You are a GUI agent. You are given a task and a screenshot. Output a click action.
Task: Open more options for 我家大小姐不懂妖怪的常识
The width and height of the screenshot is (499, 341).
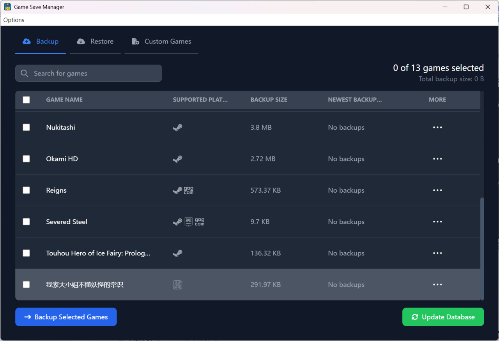point(437,285)
